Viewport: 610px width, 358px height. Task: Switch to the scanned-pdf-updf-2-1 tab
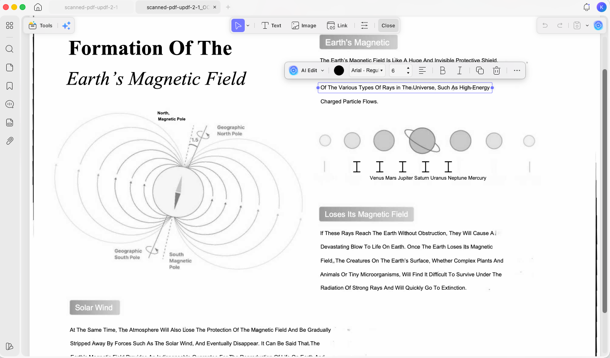(x=91, y=7)
